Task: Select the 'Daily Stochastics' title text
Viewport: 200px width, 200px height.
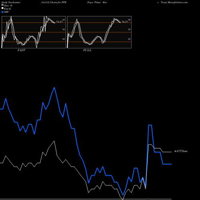Action: 11,2
